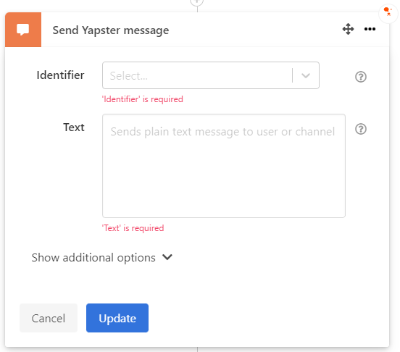The width and height of the screenshot is (400, 352).
Task: Click the Text field label
Action: pos(74,127)
